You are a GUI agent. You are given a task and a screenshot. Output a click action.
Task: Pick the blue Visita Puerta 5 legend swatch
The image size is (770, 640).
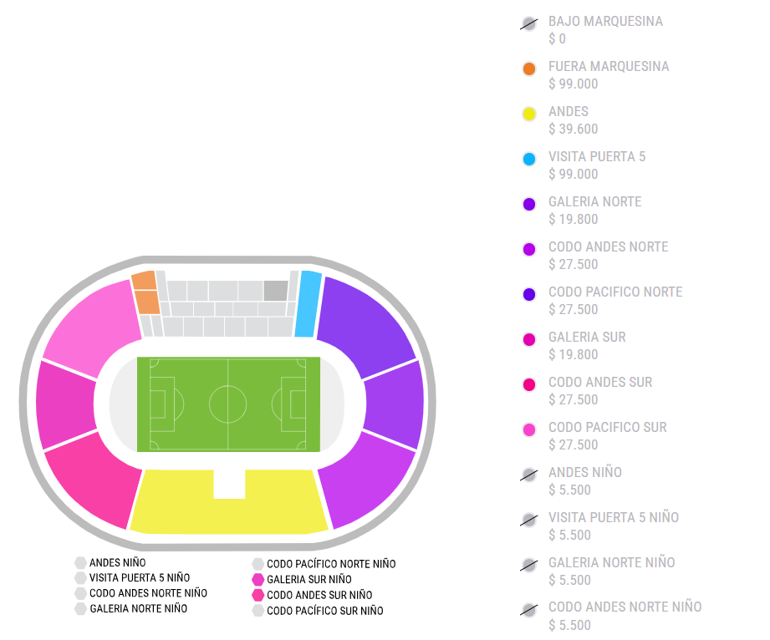pyautogui.click(x=528, y=160)
